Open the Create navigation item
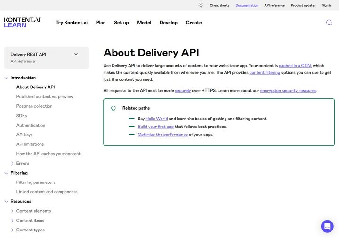 [x=194, y=23]
